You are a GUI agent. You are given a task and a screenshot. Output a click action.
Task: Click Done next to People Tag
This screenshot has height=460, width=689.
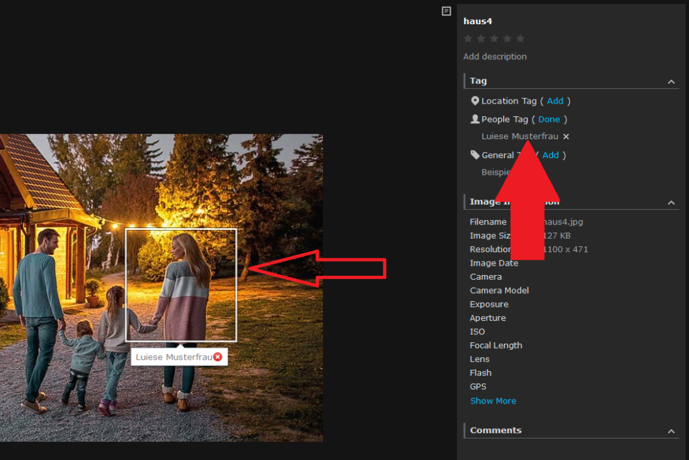click(549, 119)
